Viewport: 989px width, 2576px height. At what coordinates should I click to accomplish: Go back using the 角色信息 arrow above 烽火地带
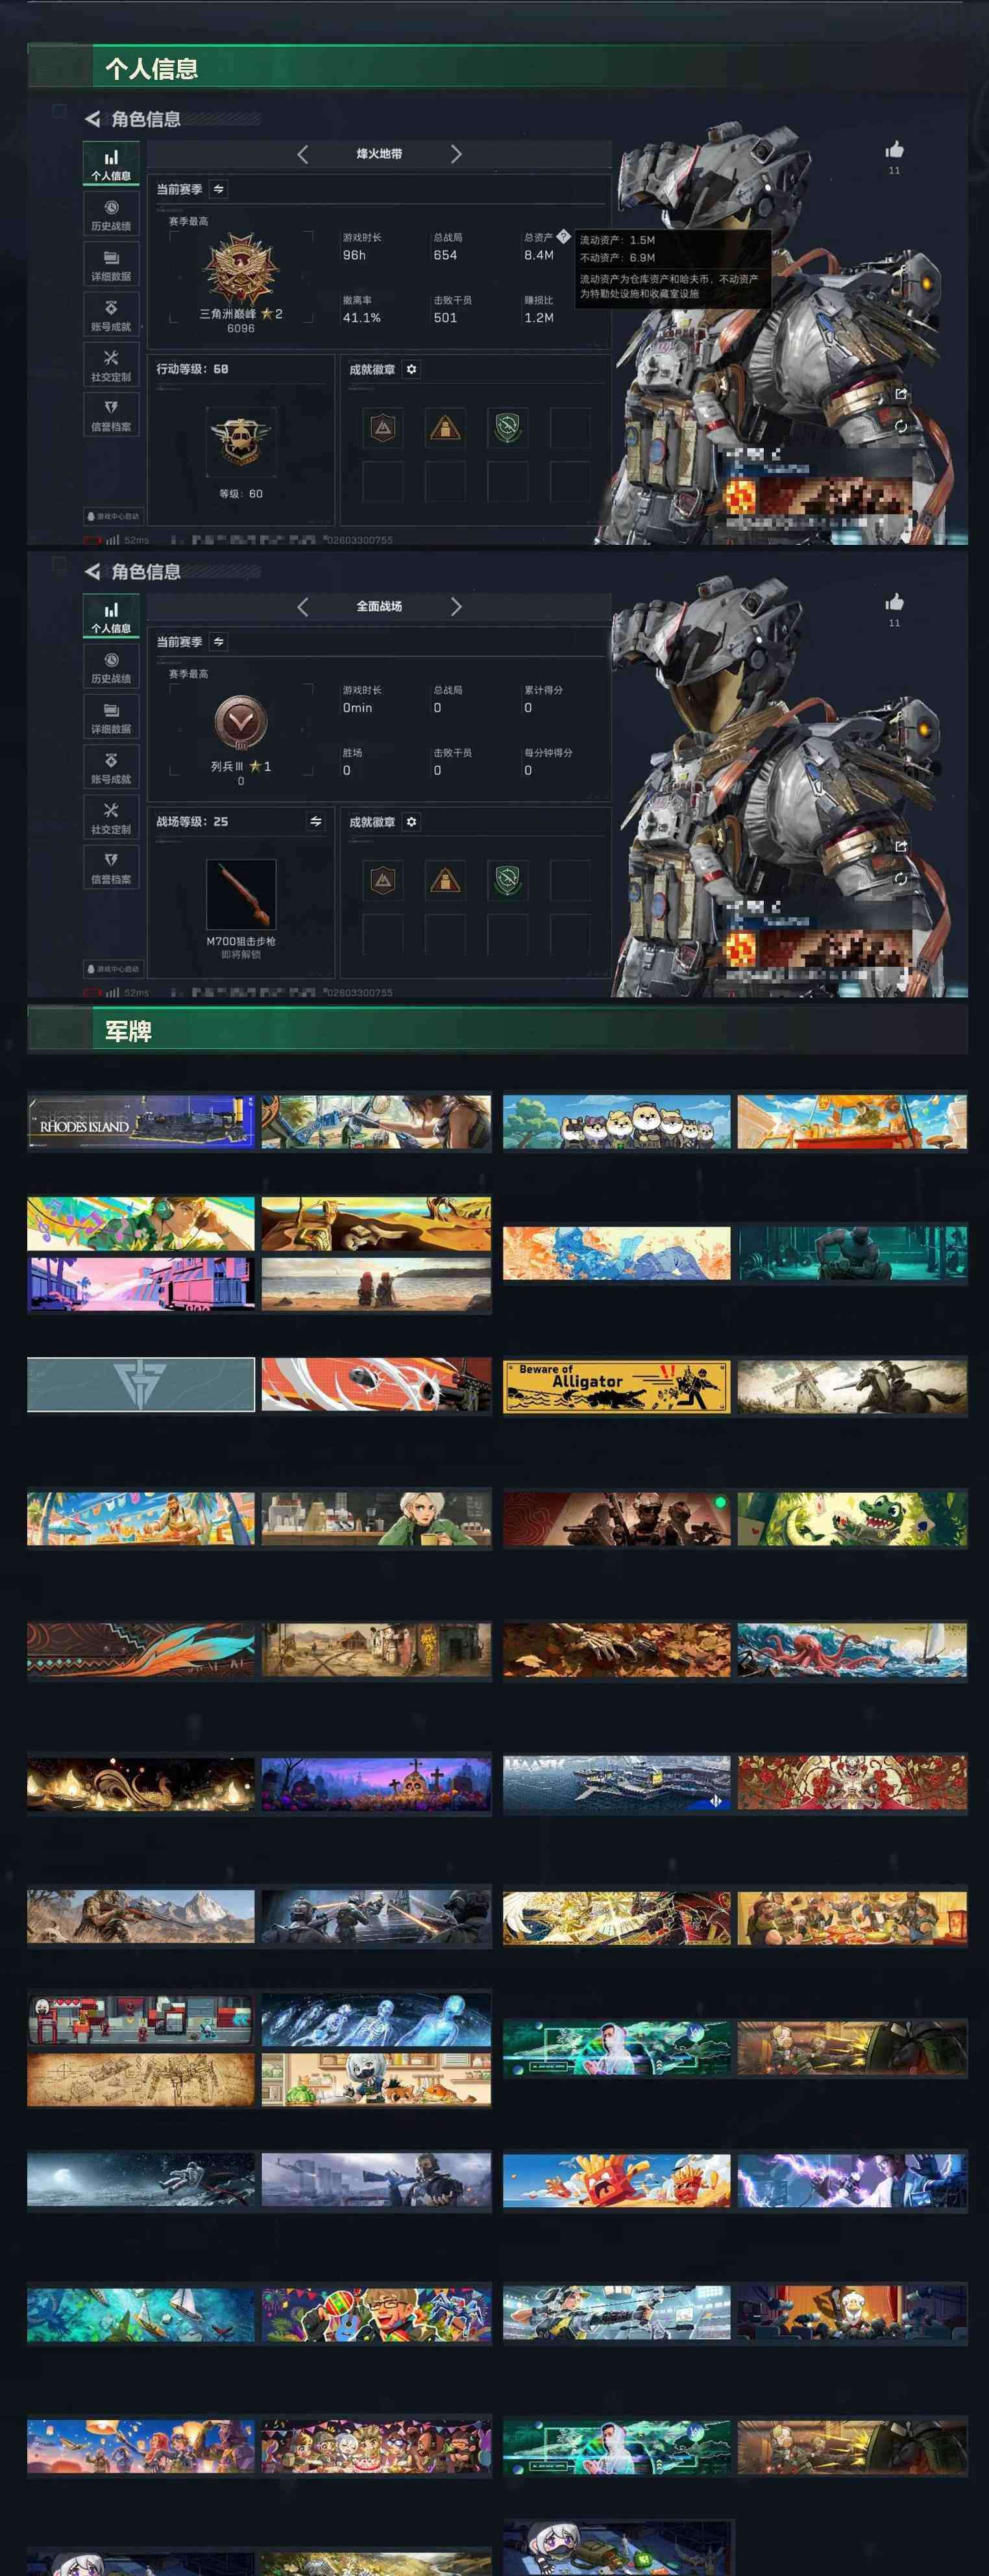[93, 119]
